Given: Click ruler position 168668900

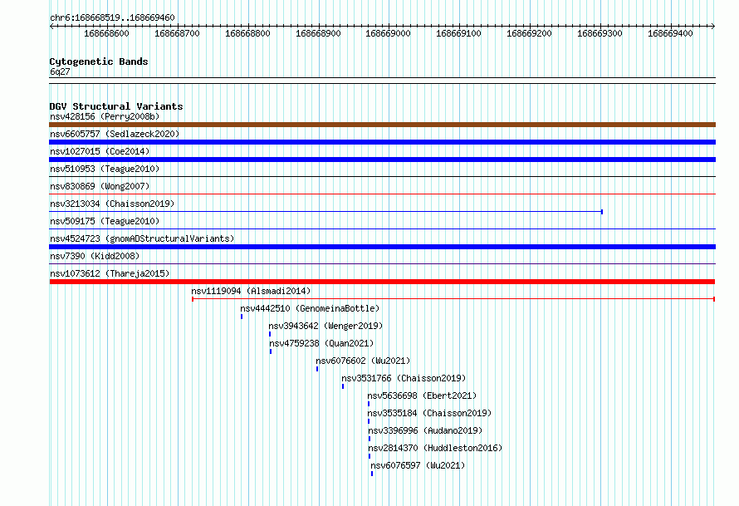Looking at the screenshot, I should pyautogui.click(x=318, y=33).
